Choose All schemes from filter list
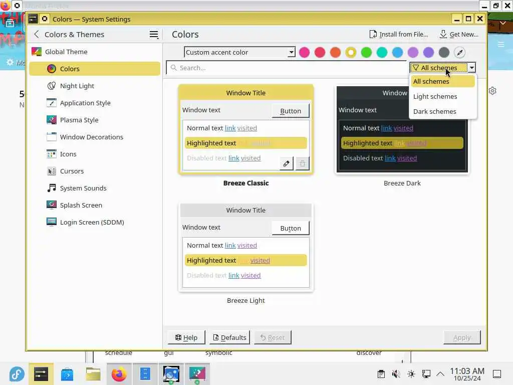Screen dimensions: 513x385 (443, 81)
